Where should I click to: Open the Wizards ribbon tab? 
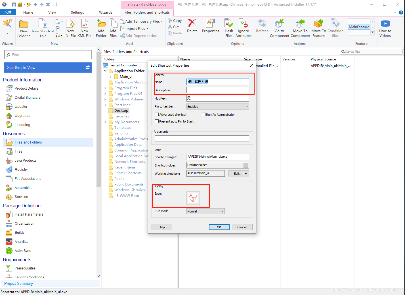click(x=106, y=12)
